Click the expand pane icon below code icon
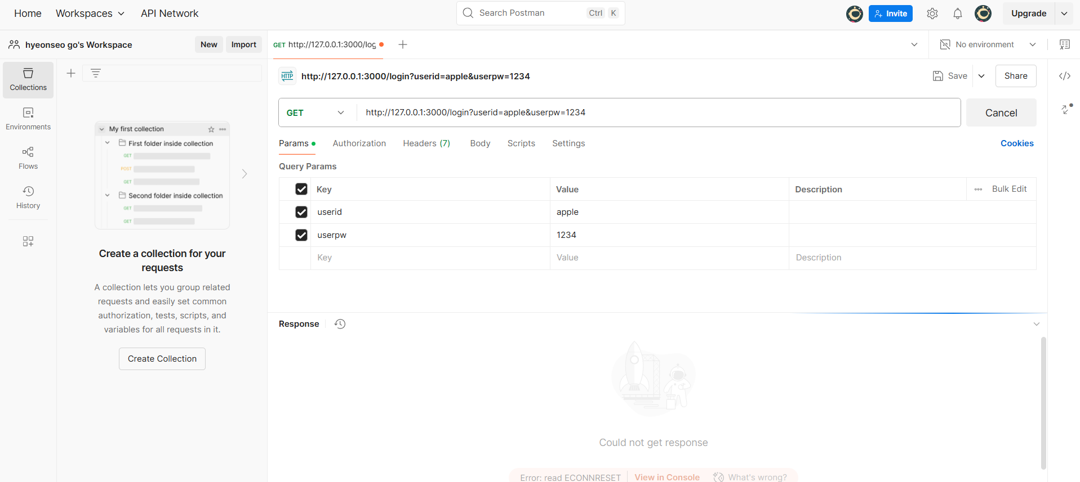1080x482 pixels. point(1066,109)
